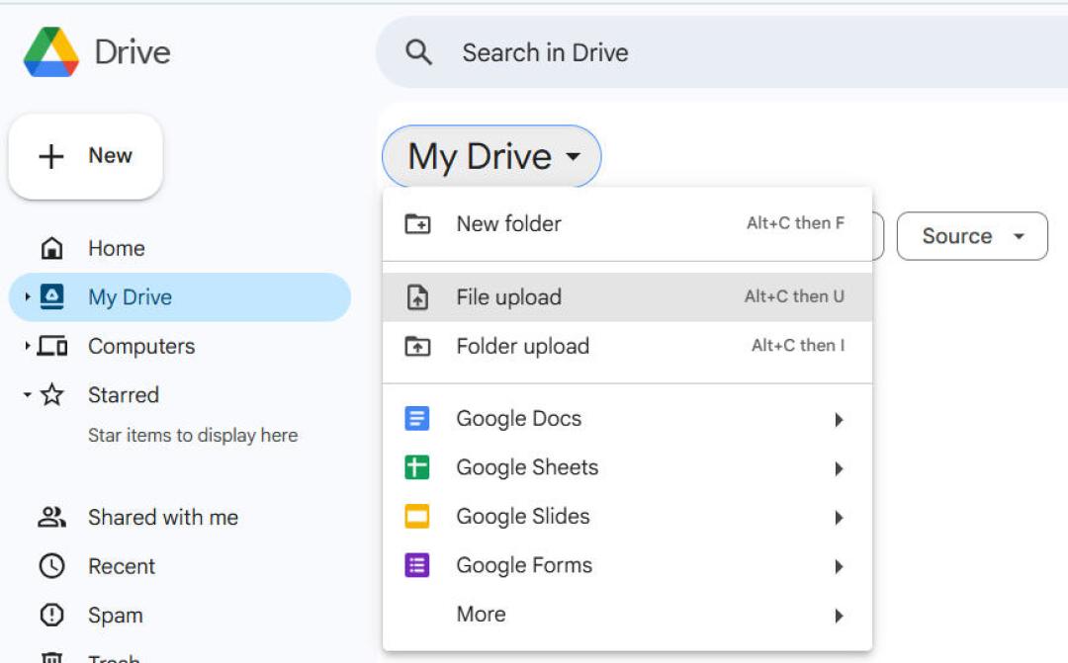Expand the Google Slides submenu arrow
1068x663 pixels.
coord(840,518)
